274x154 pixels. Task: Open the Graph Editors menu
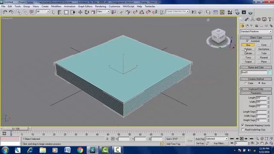85,6
